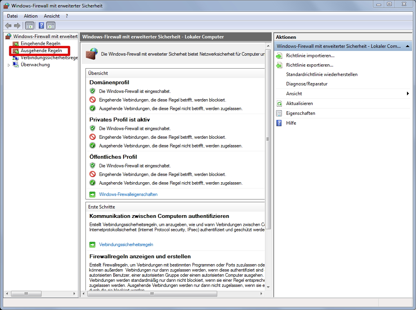Click the Übersicht section label
Screen dimensions: 416x310
point(98,73)
